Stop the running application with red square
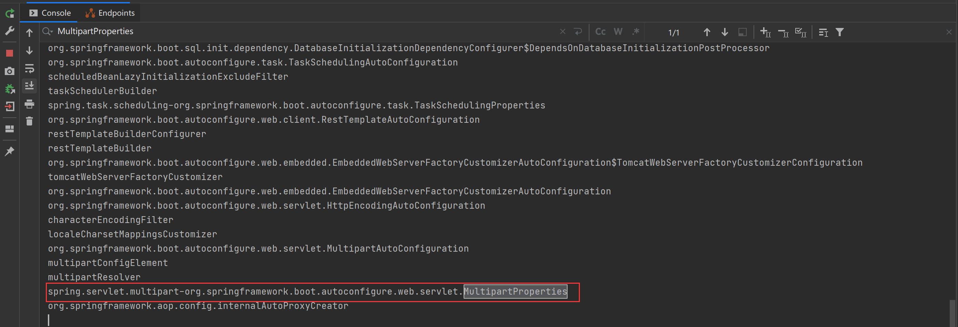Viewport: 958px width, 327px height. pos(10,53)
